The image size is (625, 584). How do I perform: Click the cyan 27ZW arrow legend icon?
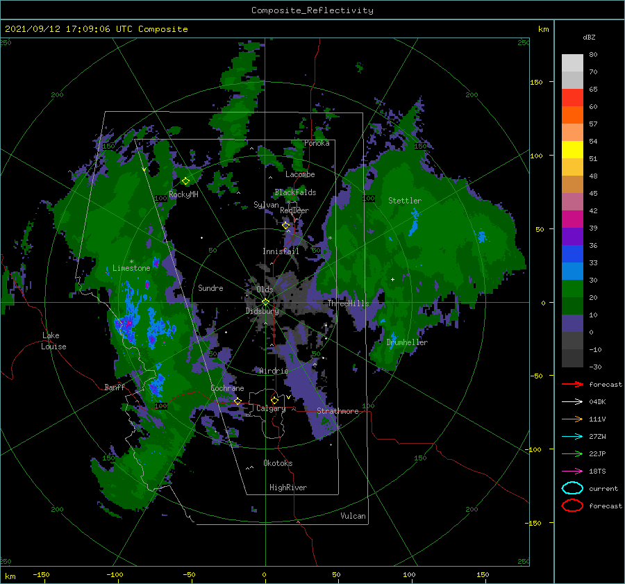tap(572, 437)
